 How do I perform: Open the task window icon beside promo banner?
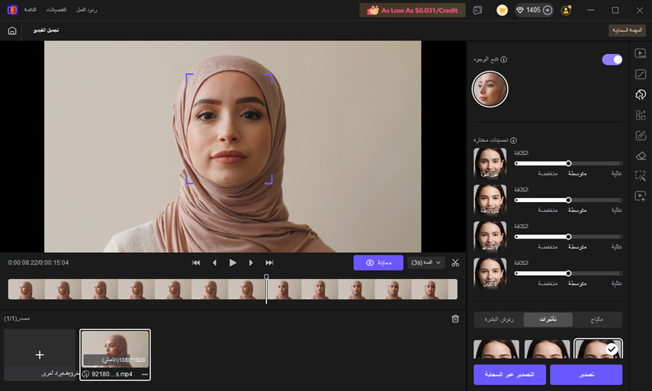tap(477, 10)
